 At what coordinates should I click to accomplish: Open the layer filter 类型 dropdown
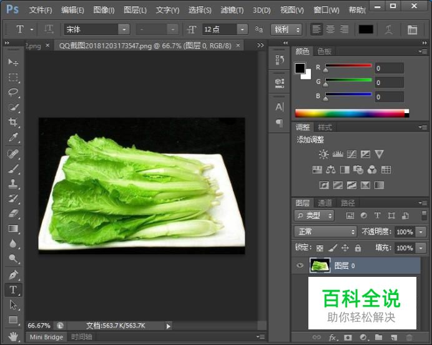coord(314,216)
